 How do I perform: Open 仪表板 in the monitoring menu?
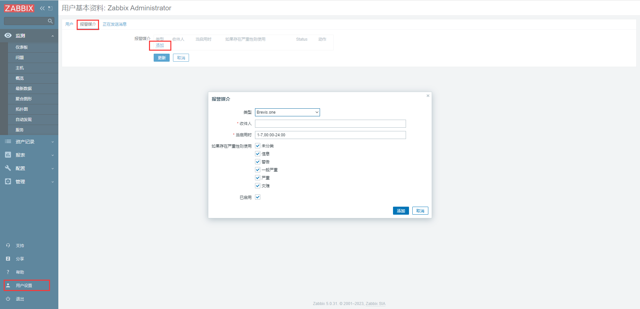(x=22, y=47)
